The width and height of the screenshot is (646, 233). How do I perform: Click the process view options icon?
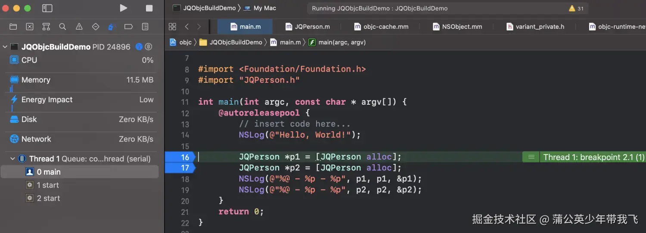click(149, 47)
